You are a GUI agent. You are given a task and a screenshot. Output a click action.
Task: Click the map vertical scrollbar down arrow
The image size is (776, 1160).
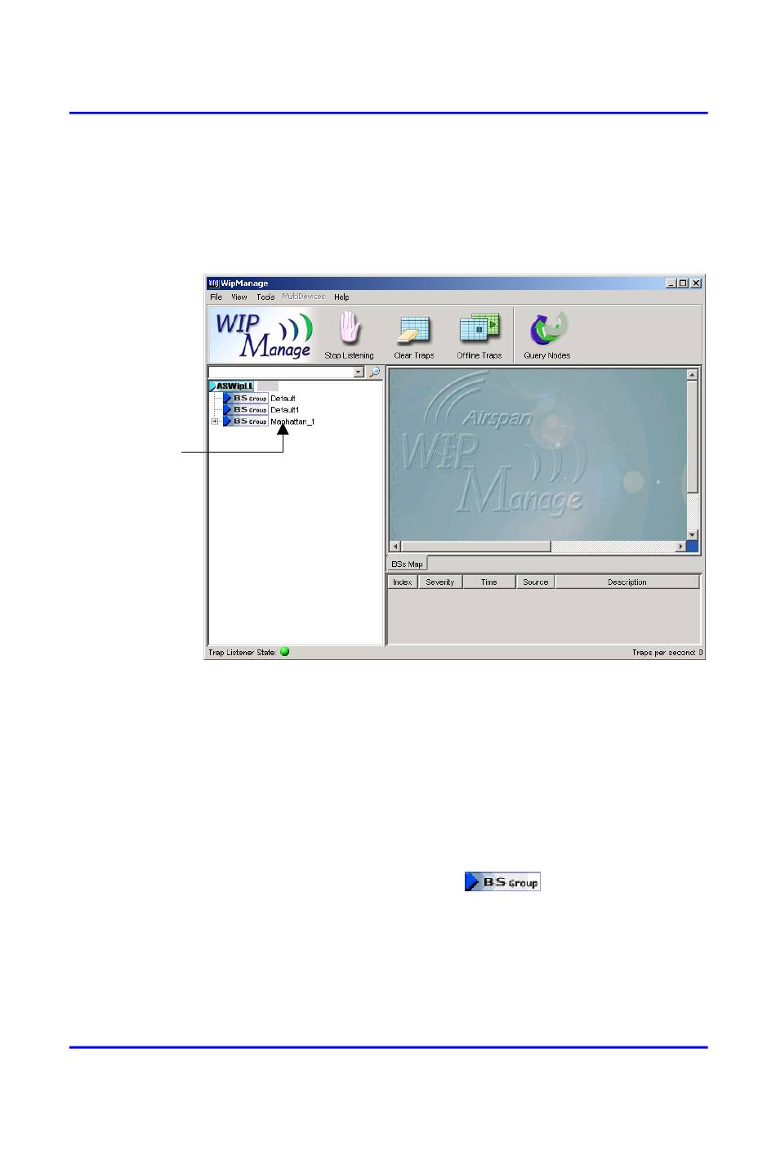coord(692,535)
